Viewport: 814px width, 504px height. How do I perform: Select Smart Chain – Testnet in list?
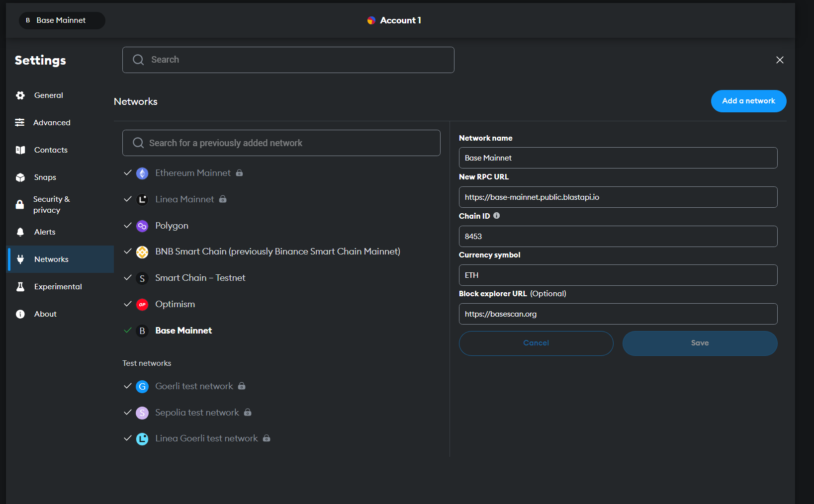tap(200, 278)
